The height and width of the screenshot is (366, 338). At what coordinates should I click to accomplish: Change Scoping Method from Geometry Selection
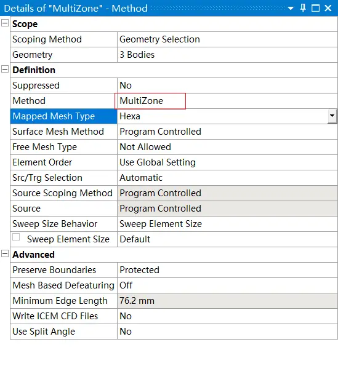pos(227,39)
